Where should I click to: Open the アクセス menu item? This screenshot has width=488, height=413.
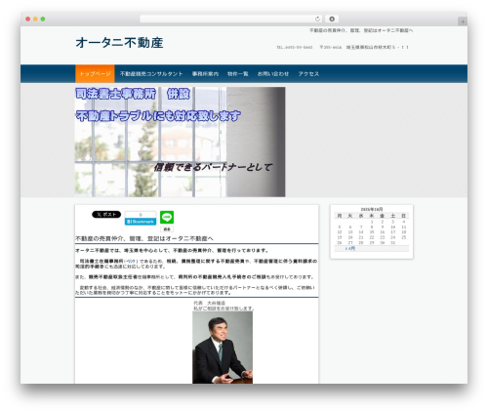click(x=308, y=74)
